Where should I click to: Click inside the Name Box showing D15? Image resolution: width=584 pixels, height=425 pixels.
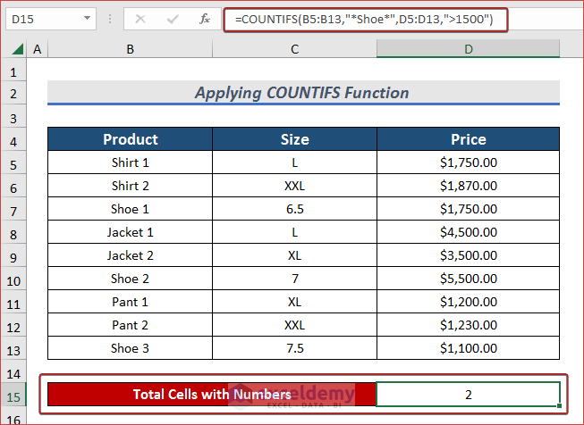[40, 18]
